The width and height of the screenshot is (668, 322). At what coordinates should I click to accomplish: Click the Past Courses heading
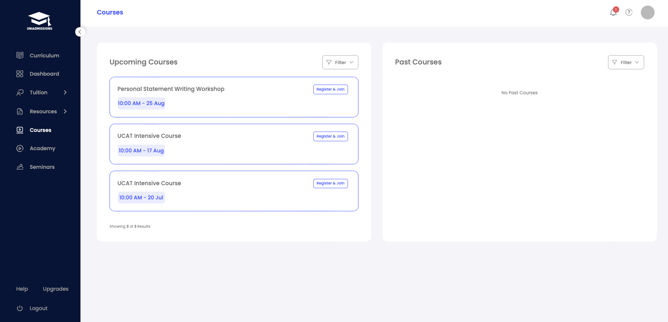coord(418,62)
